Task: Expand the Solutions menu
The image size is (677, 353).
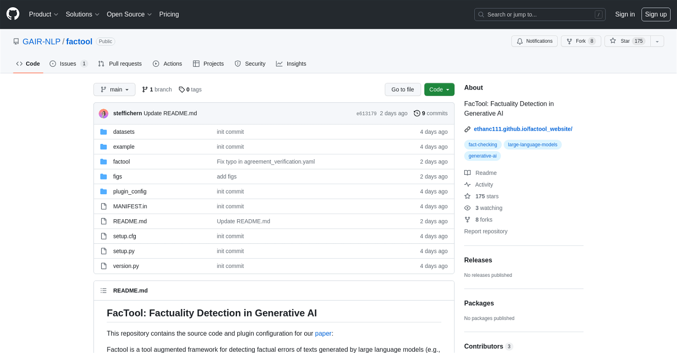Action: [x=83, y=14]
